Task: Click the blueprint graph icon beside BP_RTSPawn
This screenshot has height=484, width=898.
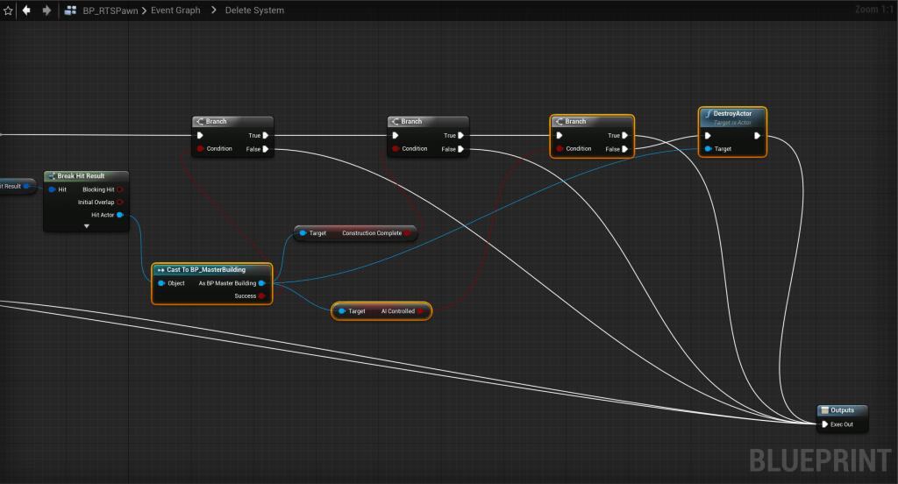Action: (x=70, y=11)
